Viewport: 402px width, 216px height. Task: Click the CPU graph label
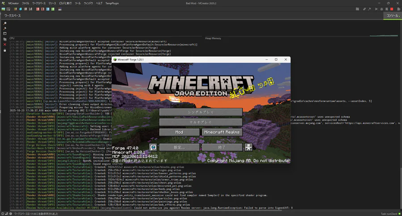click(12, 38)
